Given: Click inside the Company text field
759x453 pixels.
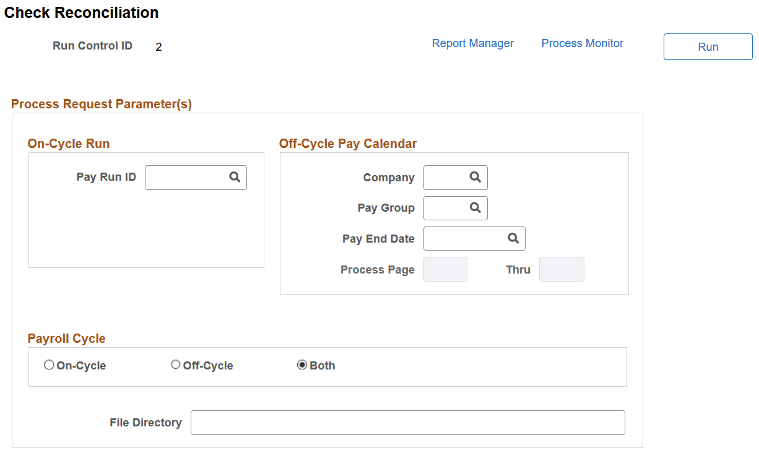Looking at the screenshot, I should point(445,178).
